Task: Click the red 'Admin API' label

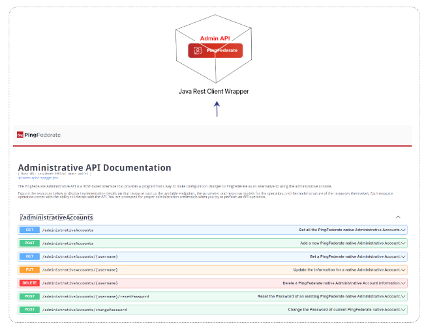Action: (215, 38)
